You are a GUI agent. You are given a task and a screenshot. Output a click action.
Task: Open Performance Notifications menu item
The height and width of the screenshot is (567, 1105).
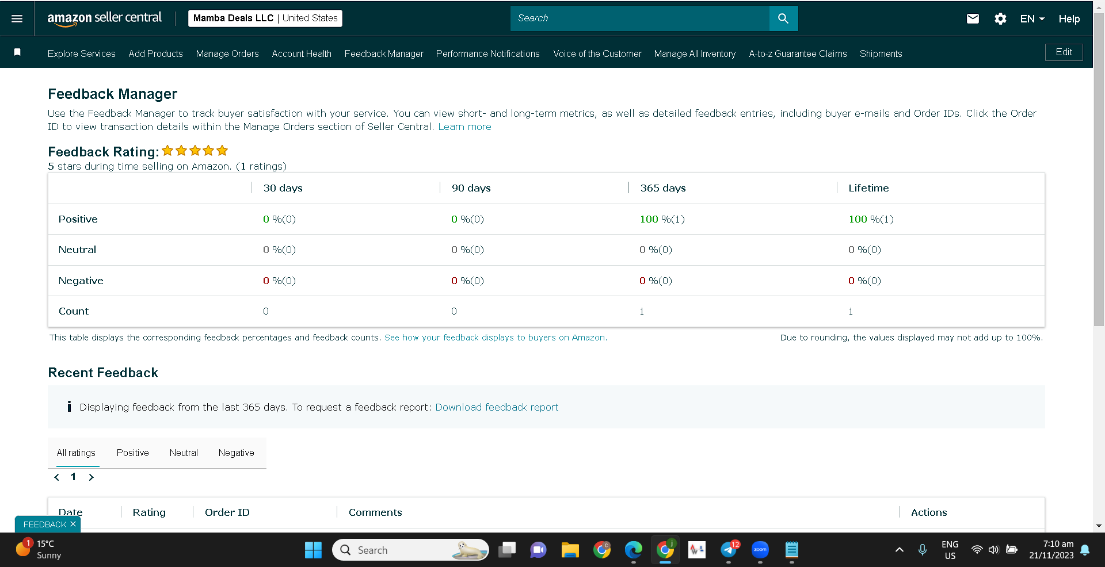coord(487,53)
